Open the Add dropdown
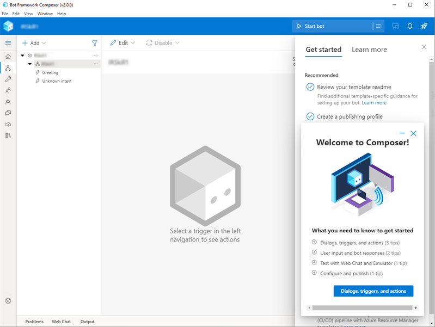435x327 pixels. click(x=34, y=43)
